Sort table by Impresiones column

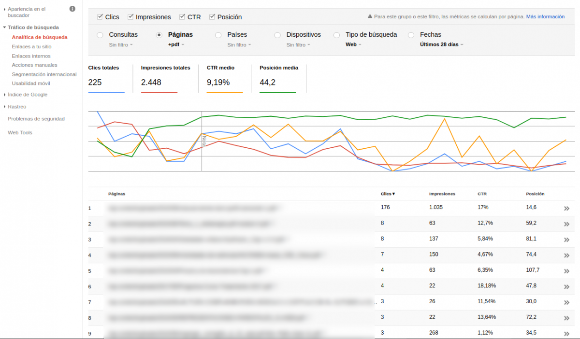tap(442, 194)
